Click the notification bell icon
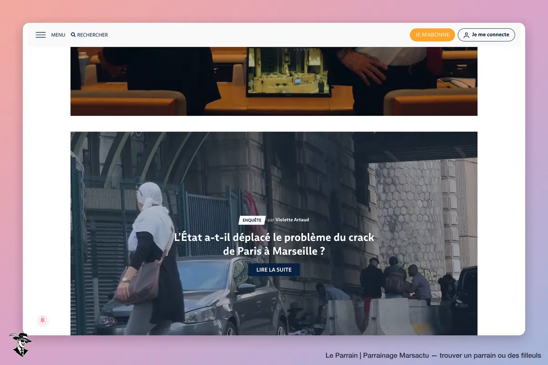 point(42,320)
